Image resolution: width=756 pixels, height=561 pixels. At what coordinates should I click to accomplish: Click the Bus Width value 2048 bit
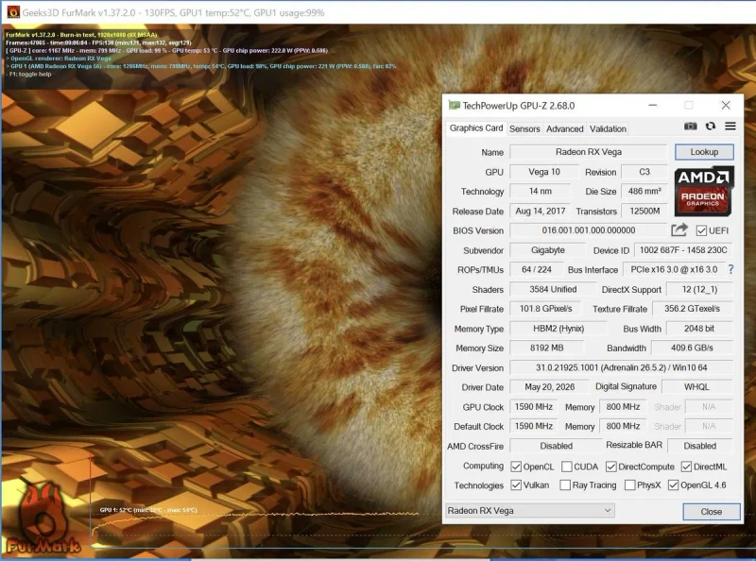coord(699,329)
